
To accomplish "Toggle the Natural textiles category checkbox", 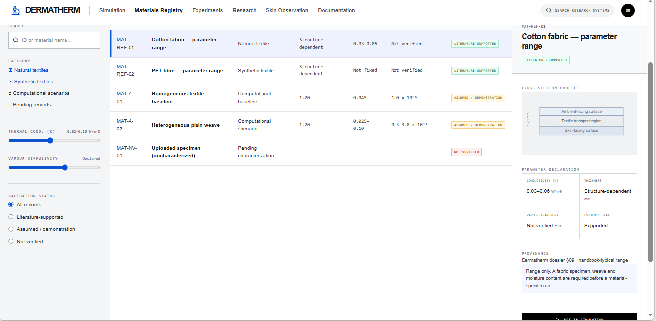I will coord(10,70).
